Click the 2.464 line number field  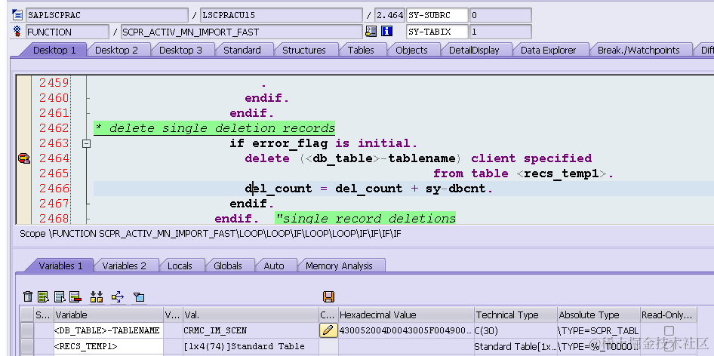click(389, 15)
